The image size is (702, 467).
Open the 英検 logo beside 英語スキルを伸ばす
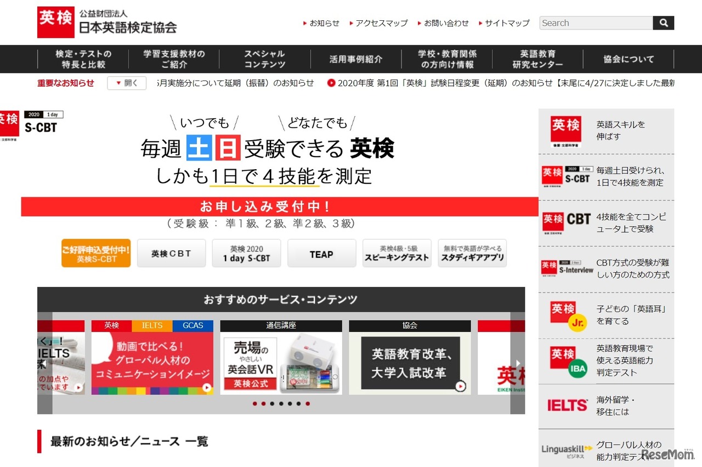(566, 131)
